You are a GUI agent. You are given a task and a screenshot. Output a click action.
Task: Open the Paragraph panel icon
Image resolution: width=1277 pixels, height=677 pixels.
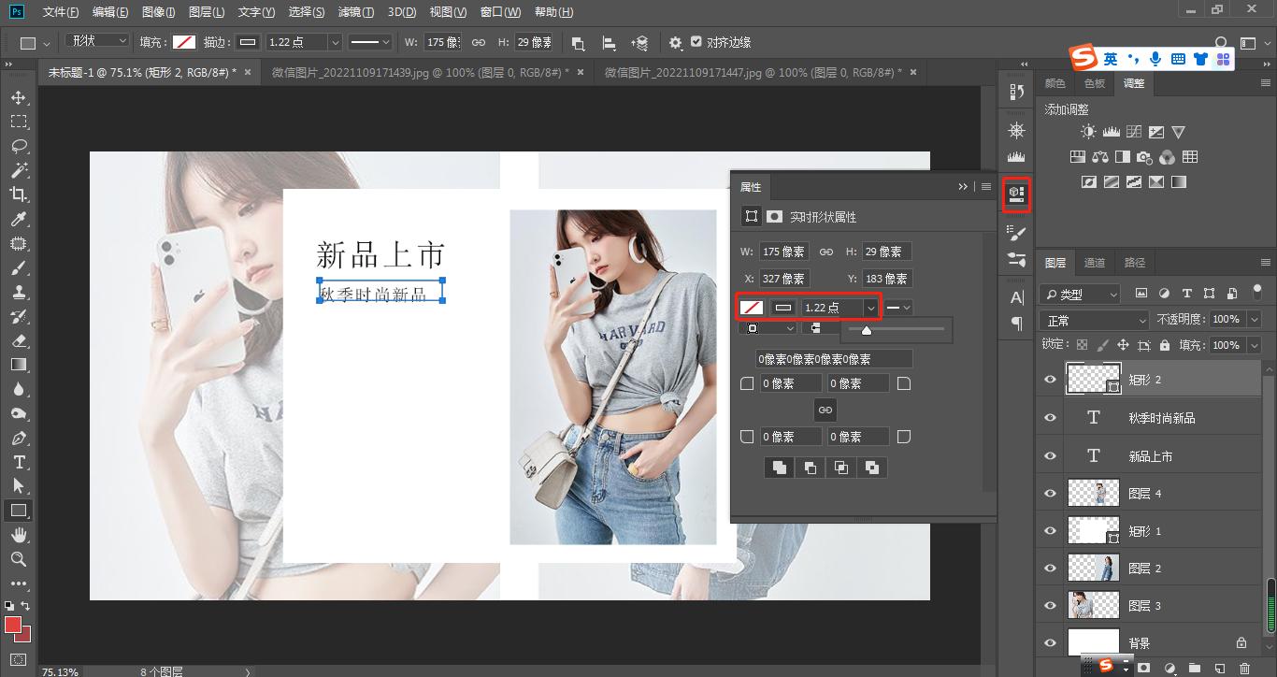[1015, 323]
